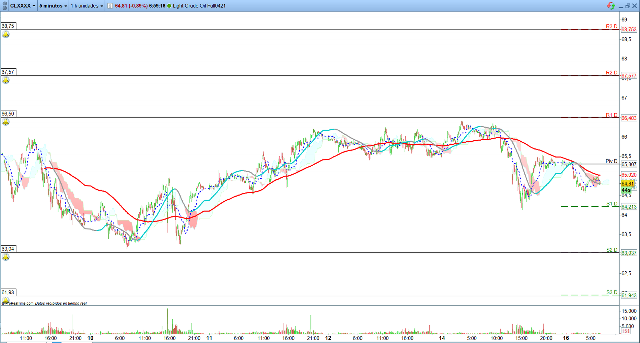
Task: Select the 66,50 alert level label
Action: 8,114
